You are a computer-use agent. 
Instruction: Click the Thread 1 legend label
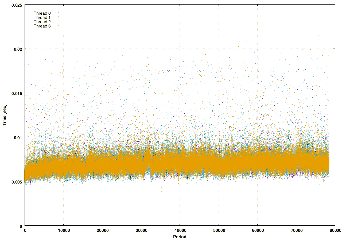click(x=42, y=17)
